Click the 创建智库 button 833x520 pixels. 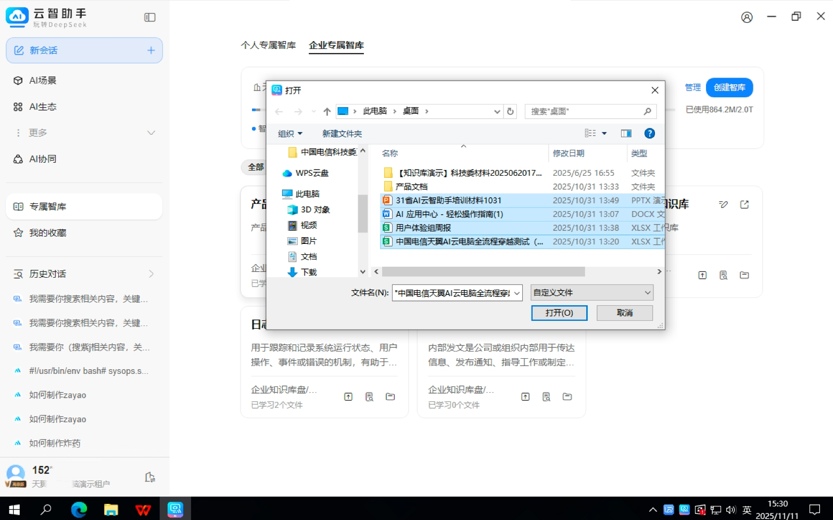coord(729,87)
